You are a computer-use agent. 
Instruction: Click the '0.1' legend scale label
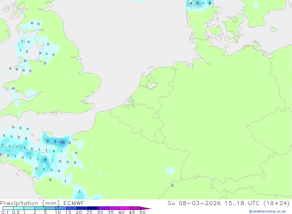(x=5, y=212)
